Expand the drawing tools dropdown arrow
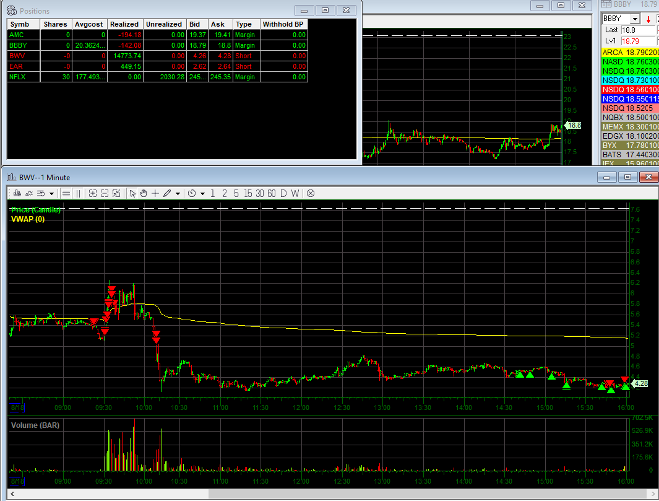 point(178,194)
